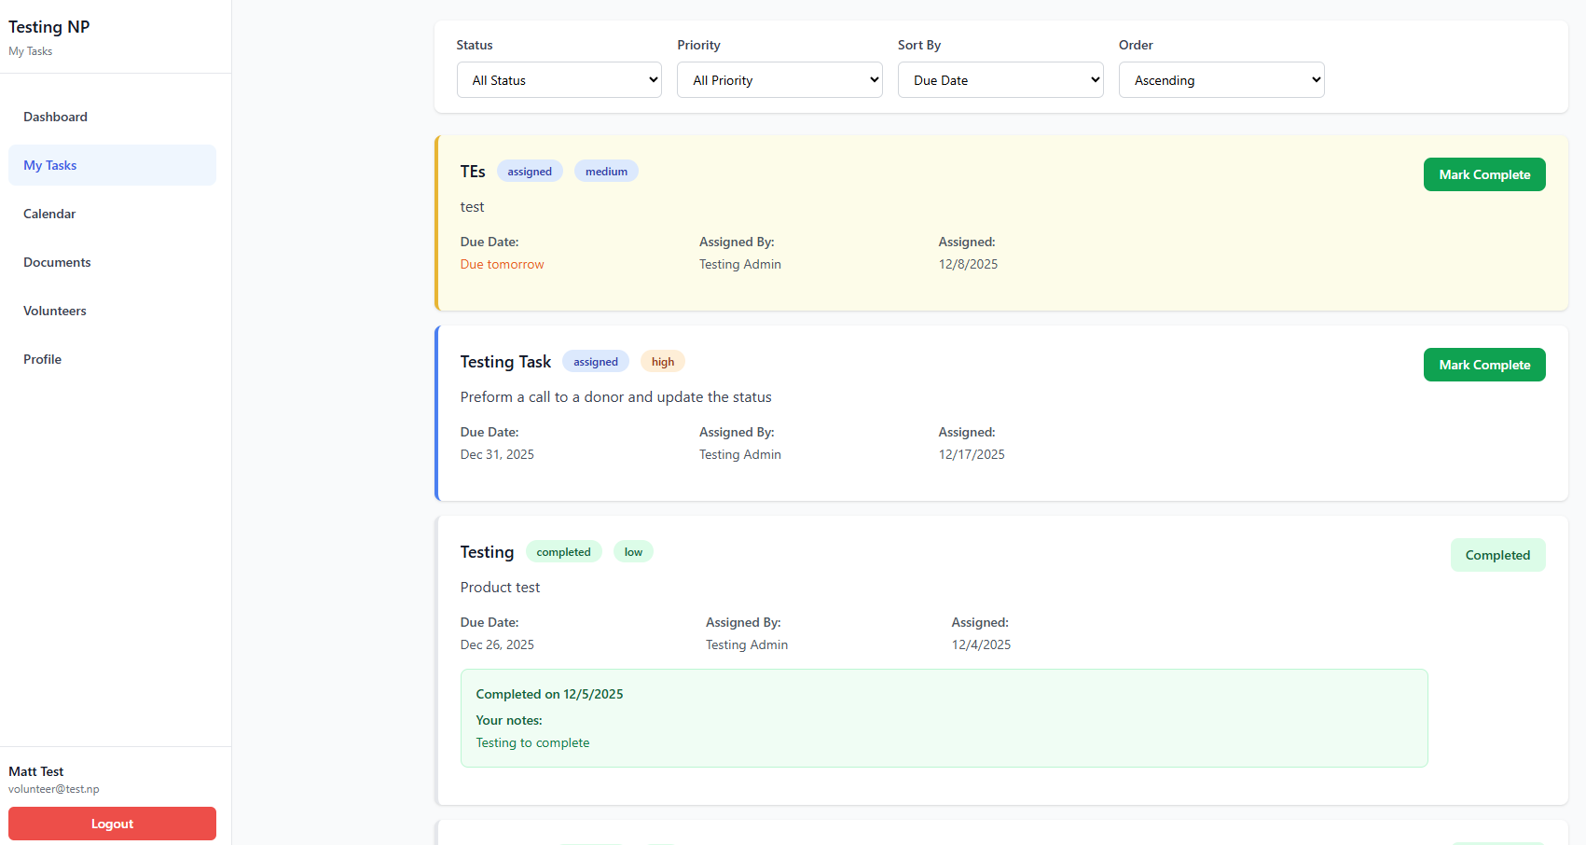
Task: Open the Ascending order dropdown
Action: point(1221,79)
